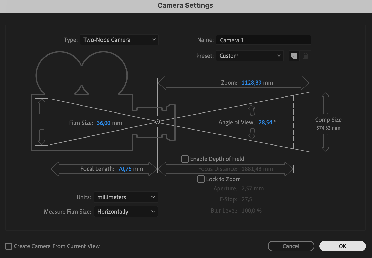Expand the Preset dropdown menu

[x=250, y=56]
